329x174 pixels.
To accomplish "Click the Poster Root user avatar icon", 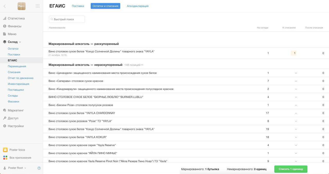I will [5, 168].
